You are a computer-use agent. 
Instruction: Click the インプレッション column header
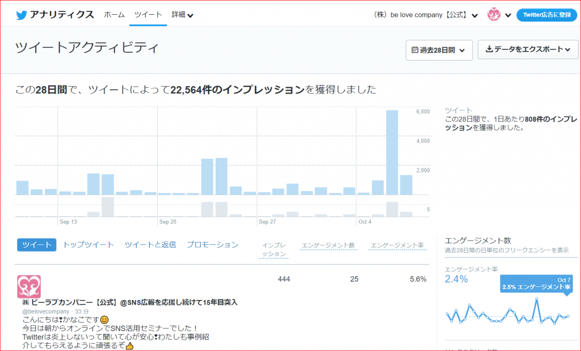pyautogui.click(x=274, y=249)
